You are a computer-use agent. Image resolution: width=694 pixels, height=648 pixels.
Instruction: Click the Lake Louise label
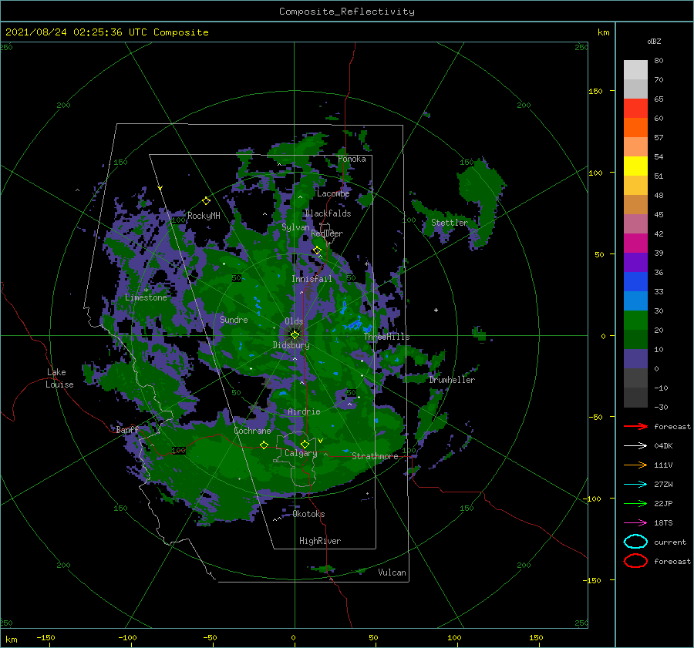pos(59,378)
